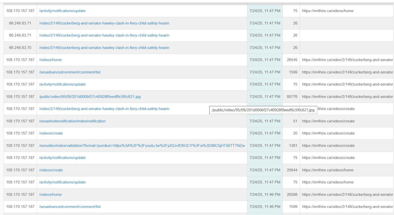This screenshot has height=215, width=394.
Task: Open video/2/149 link from IP 66.249.83.70
Action: [104, 48]
